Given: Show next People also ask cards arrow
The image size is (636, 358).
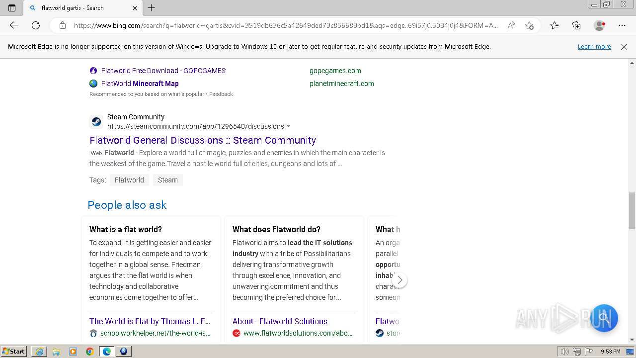Looking at the screenshot, I should [x=399, y=280].
